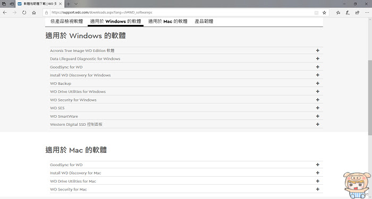
Task: Select 適用於 Windows 的軟體 tab
Action: coord(115,21)
